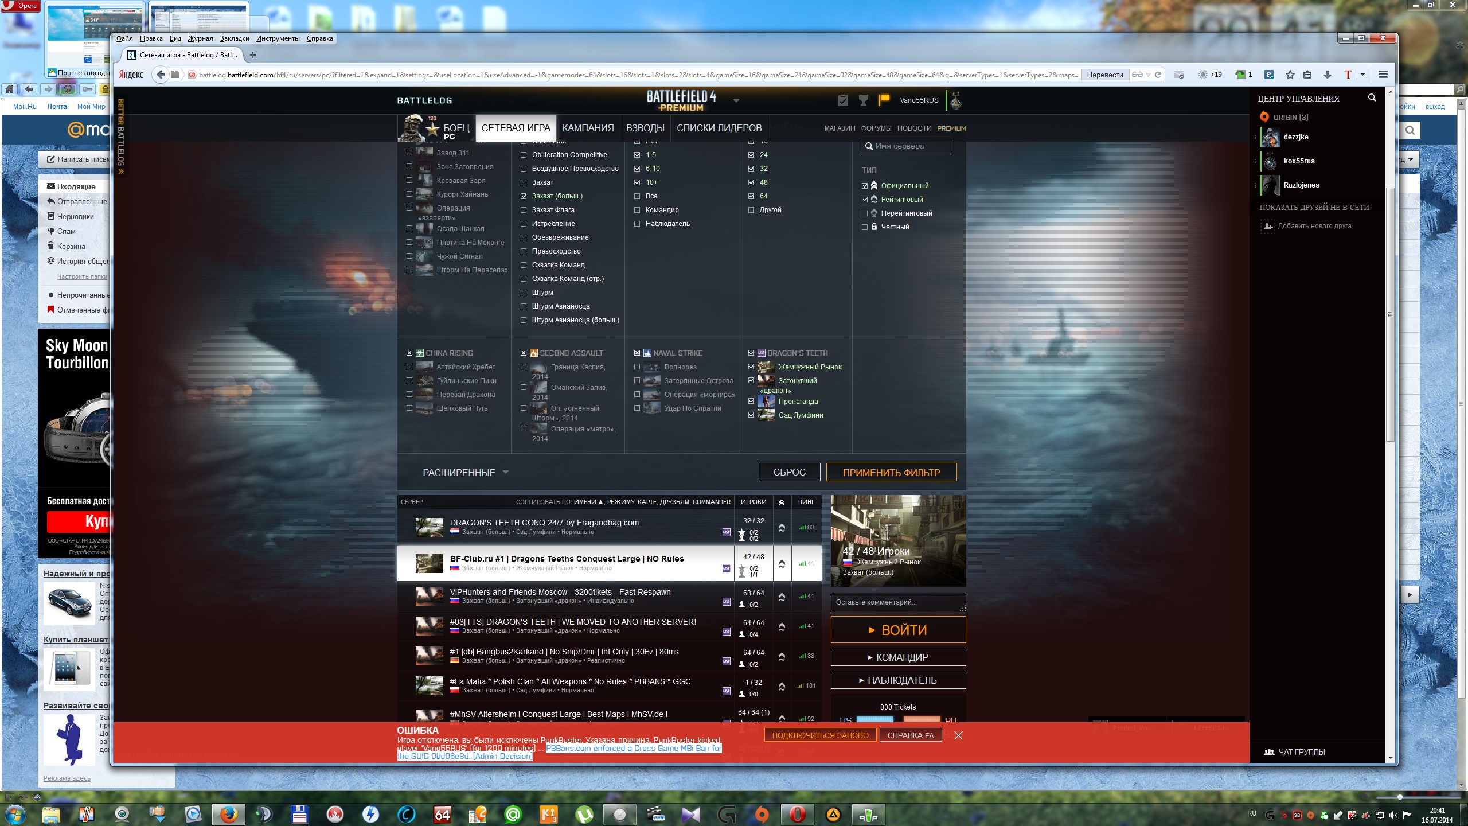
Task: Uncheck the Захват (больш.) game mode
Action: [524, 196]
